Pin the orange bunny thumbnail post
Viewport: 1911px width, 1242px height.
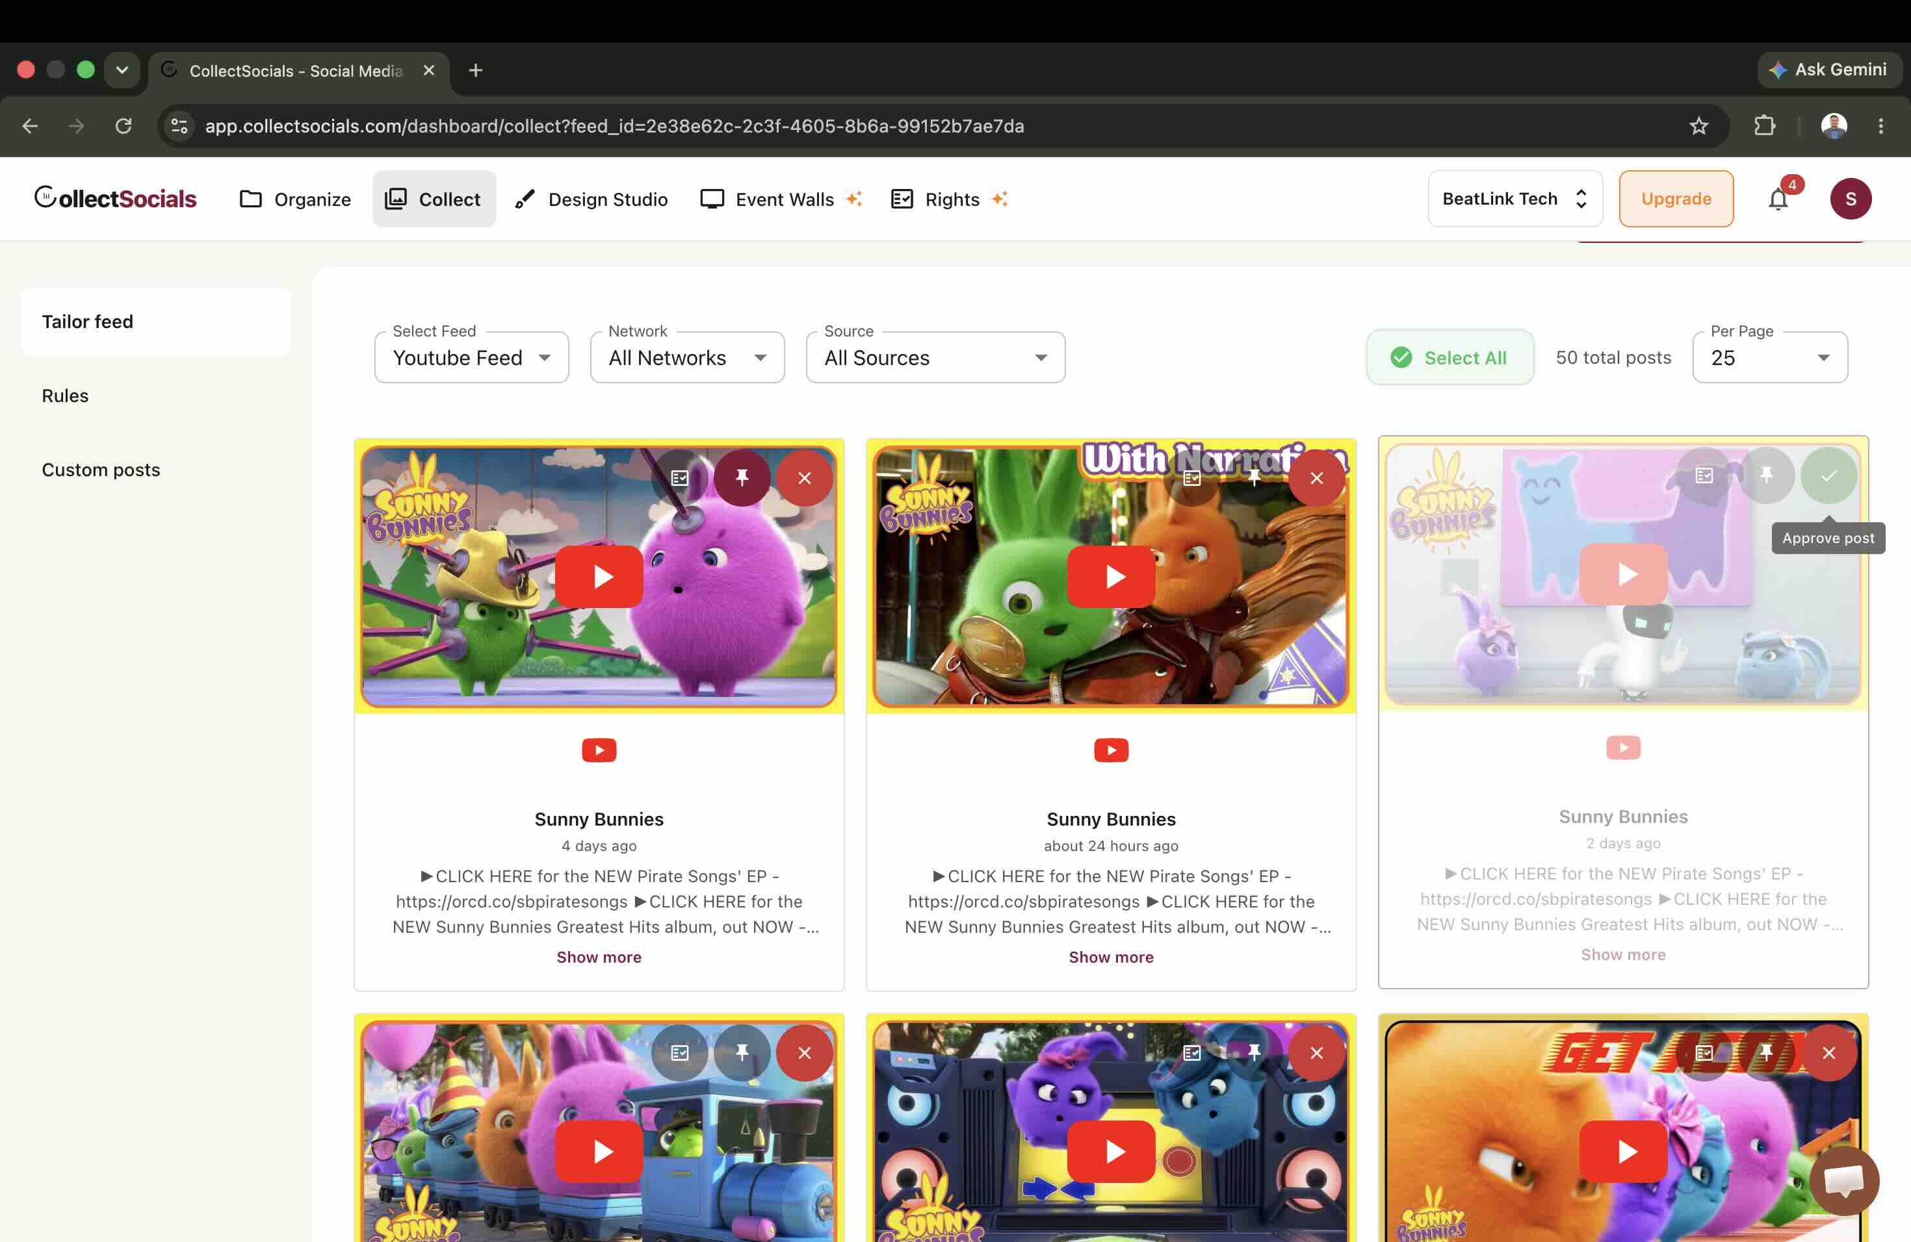pyautogui.click(x=1767, y=1053)
